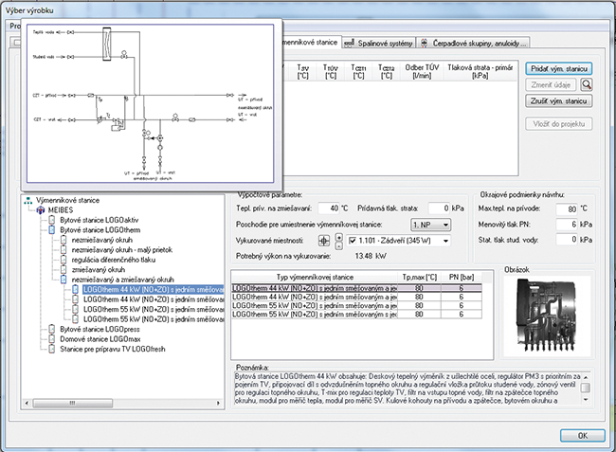
Task: Select highlighted LOGOtherm 44 kW tree item
Action: (x=154, y=289)
